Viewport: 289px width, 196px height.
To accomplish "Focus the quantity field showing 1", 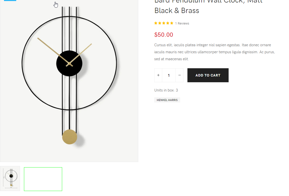I will [169, 75].
